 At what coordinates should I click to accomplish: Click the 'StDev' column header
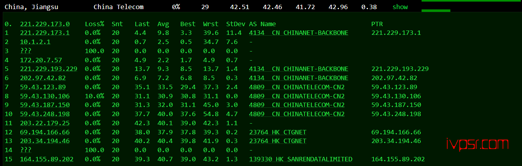[235, 24]
